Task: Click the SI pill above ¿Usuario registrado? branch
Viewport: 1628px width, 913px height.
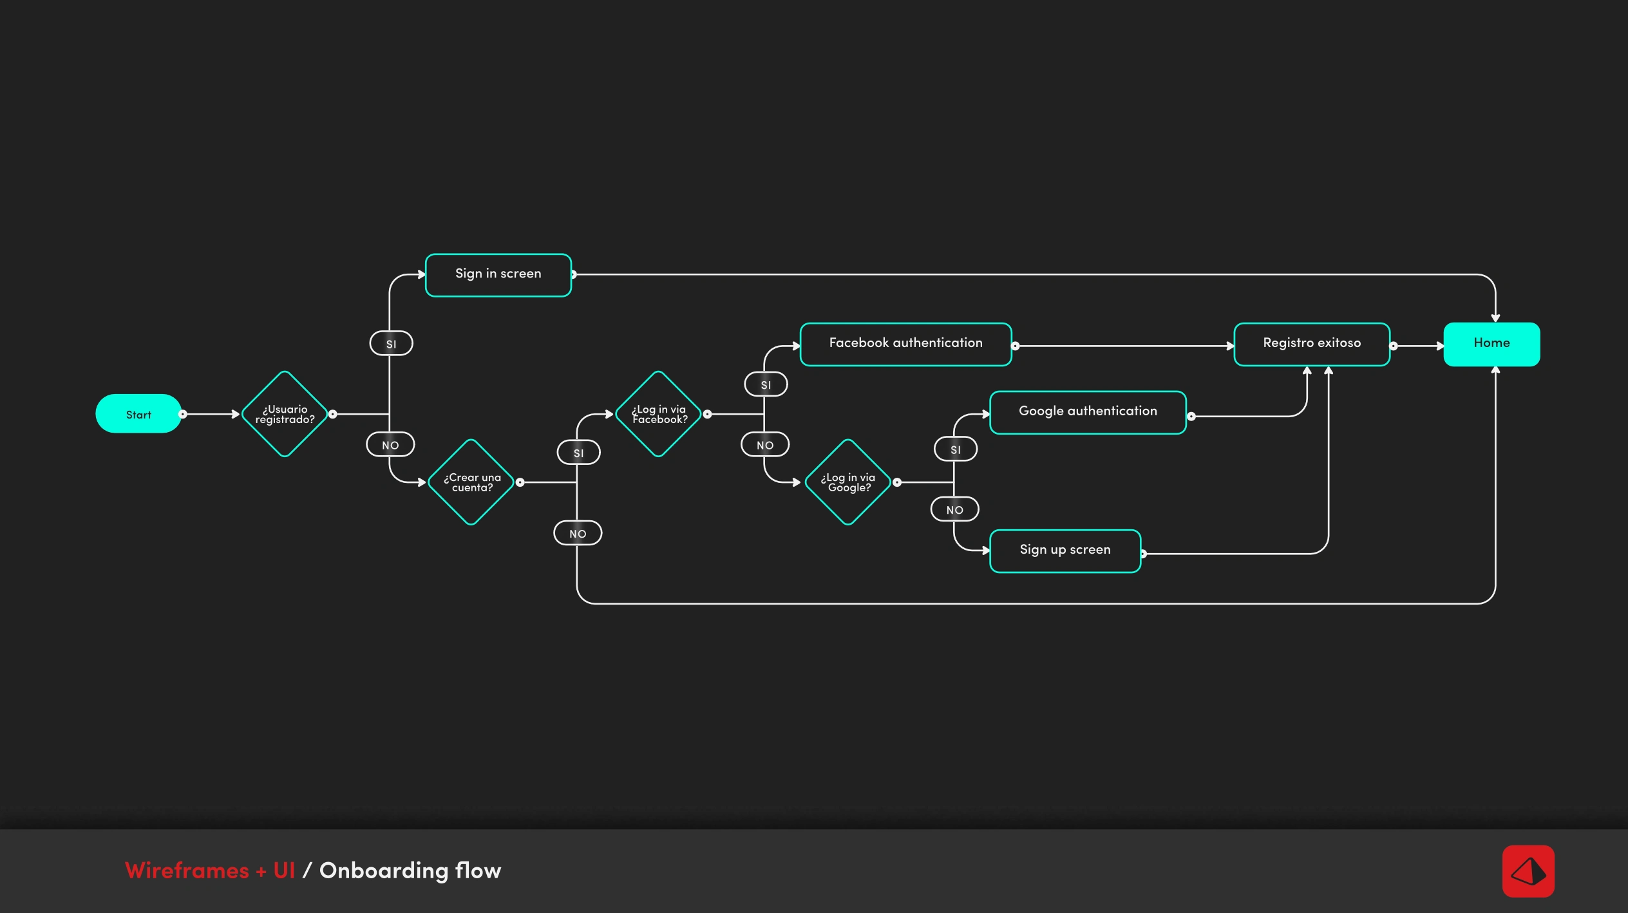Action: click(391, 343)
